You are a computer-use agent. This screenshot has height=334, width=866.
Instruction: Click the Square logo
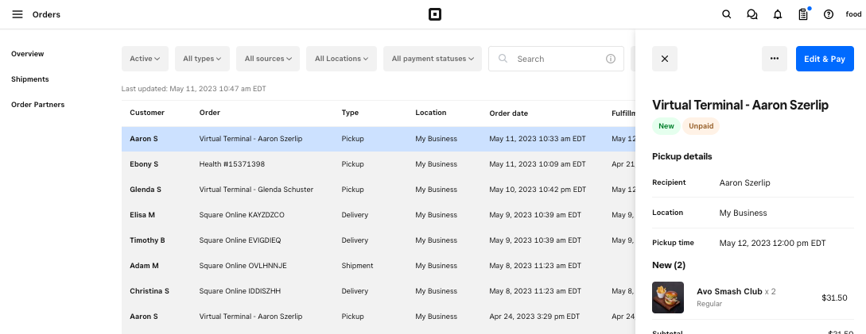(435, 14)
